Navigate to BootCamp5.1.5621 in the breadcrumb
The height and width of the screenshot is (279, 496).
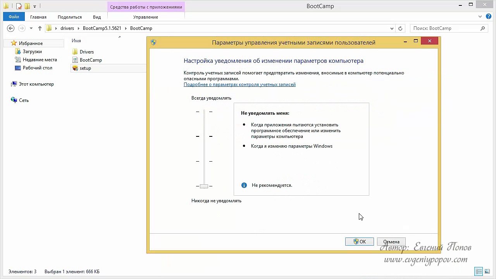point(102,28)
